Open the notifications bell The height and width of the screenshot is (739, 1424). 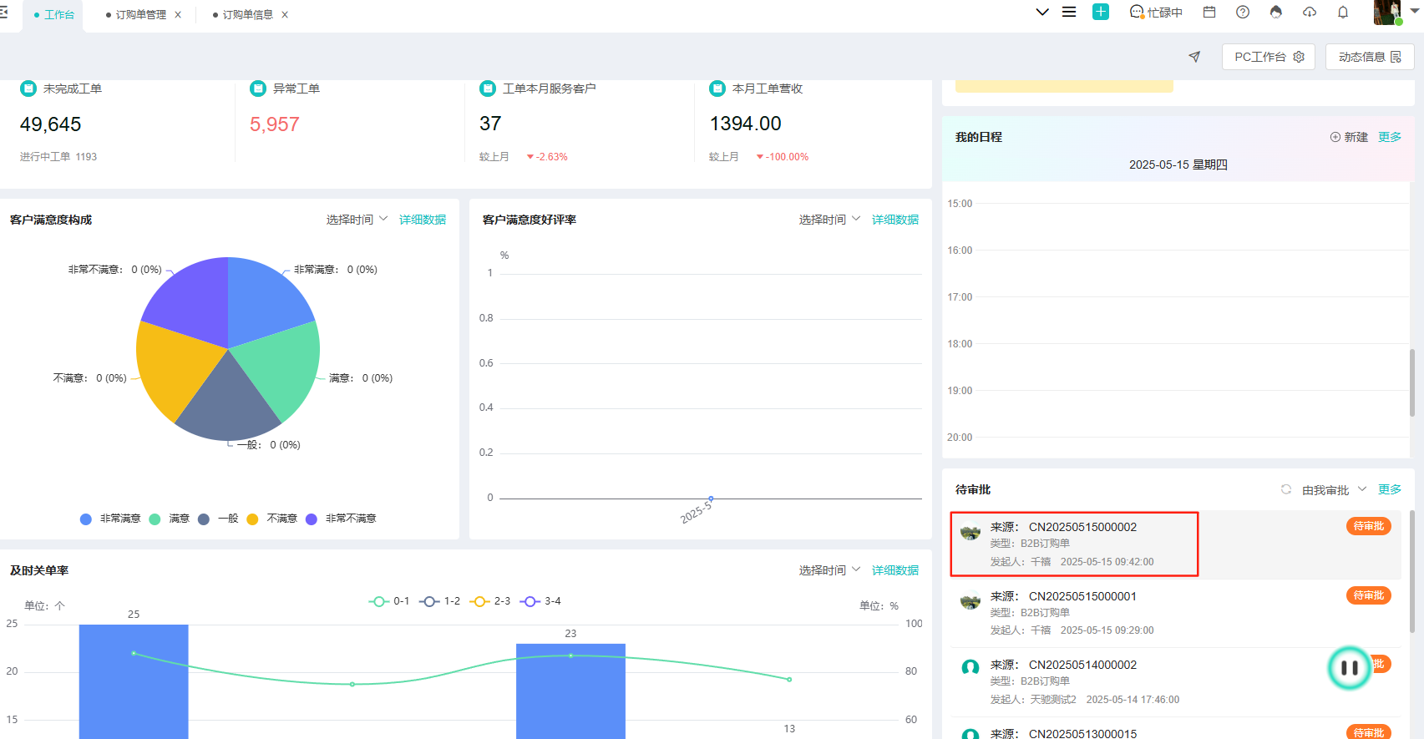click(1343, 12)
